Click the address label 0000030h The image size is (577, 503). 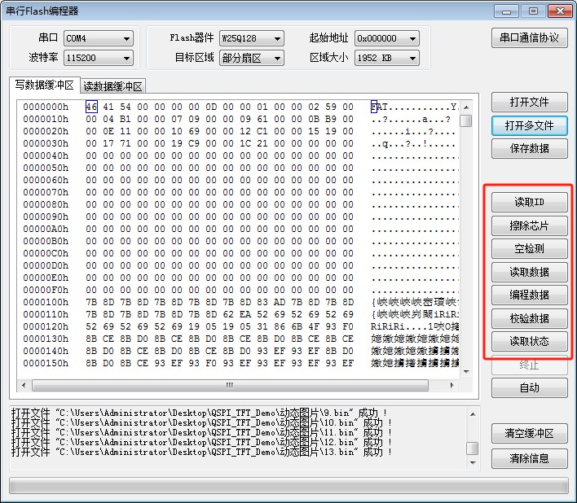pyautogui.click(x=46, y=143)
